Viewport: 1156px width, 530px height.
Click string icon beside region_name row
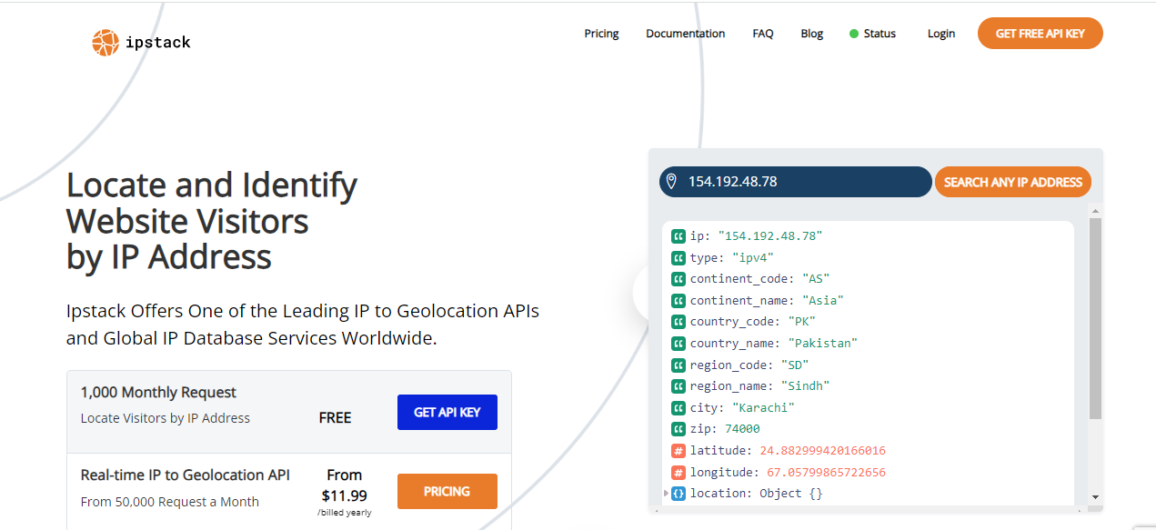coord(678,385)
